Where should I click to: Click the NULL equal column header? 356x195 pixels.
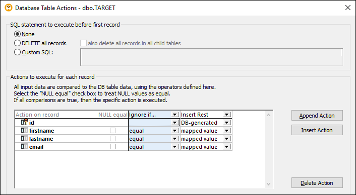coord(113,115)
